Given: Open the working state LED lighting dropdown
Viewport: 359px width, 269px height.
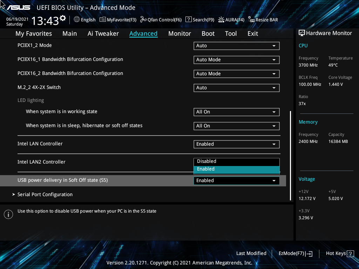Looking at the screenshot, I should point(236,112).
